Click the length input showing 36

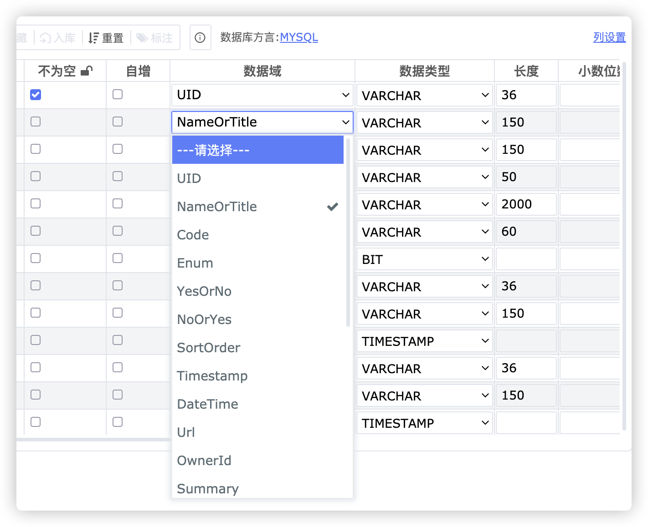[x=526, y=95]
